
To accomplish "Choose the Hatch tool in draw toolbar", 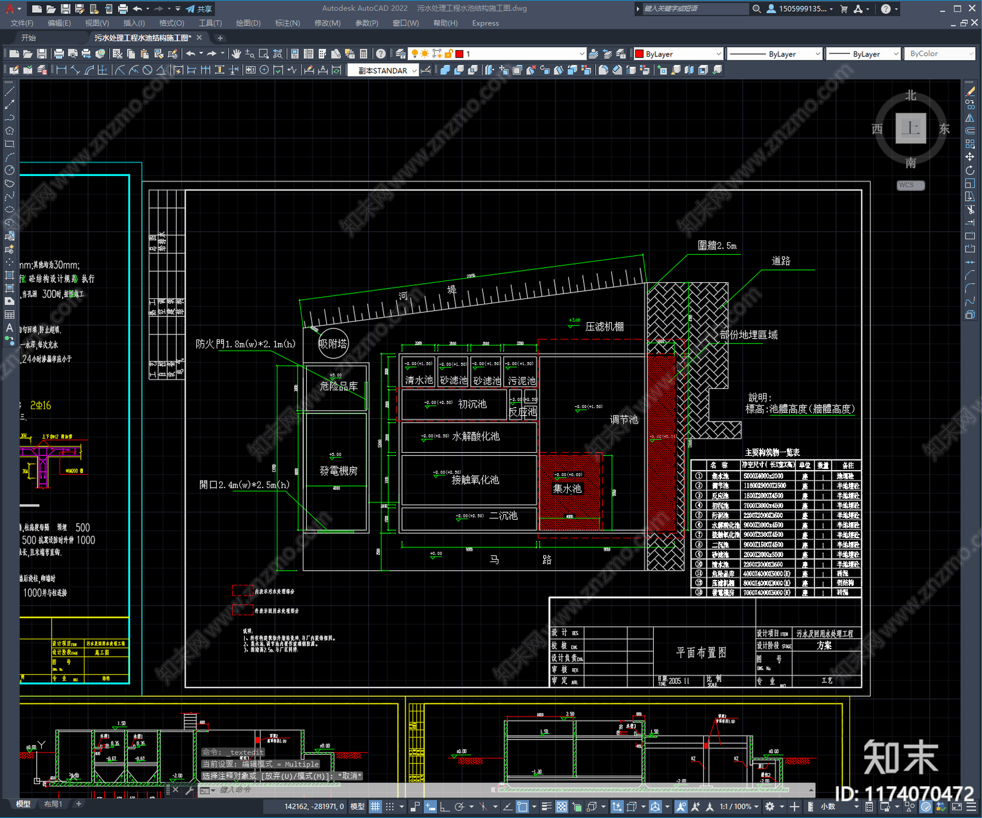I will 9,275.
